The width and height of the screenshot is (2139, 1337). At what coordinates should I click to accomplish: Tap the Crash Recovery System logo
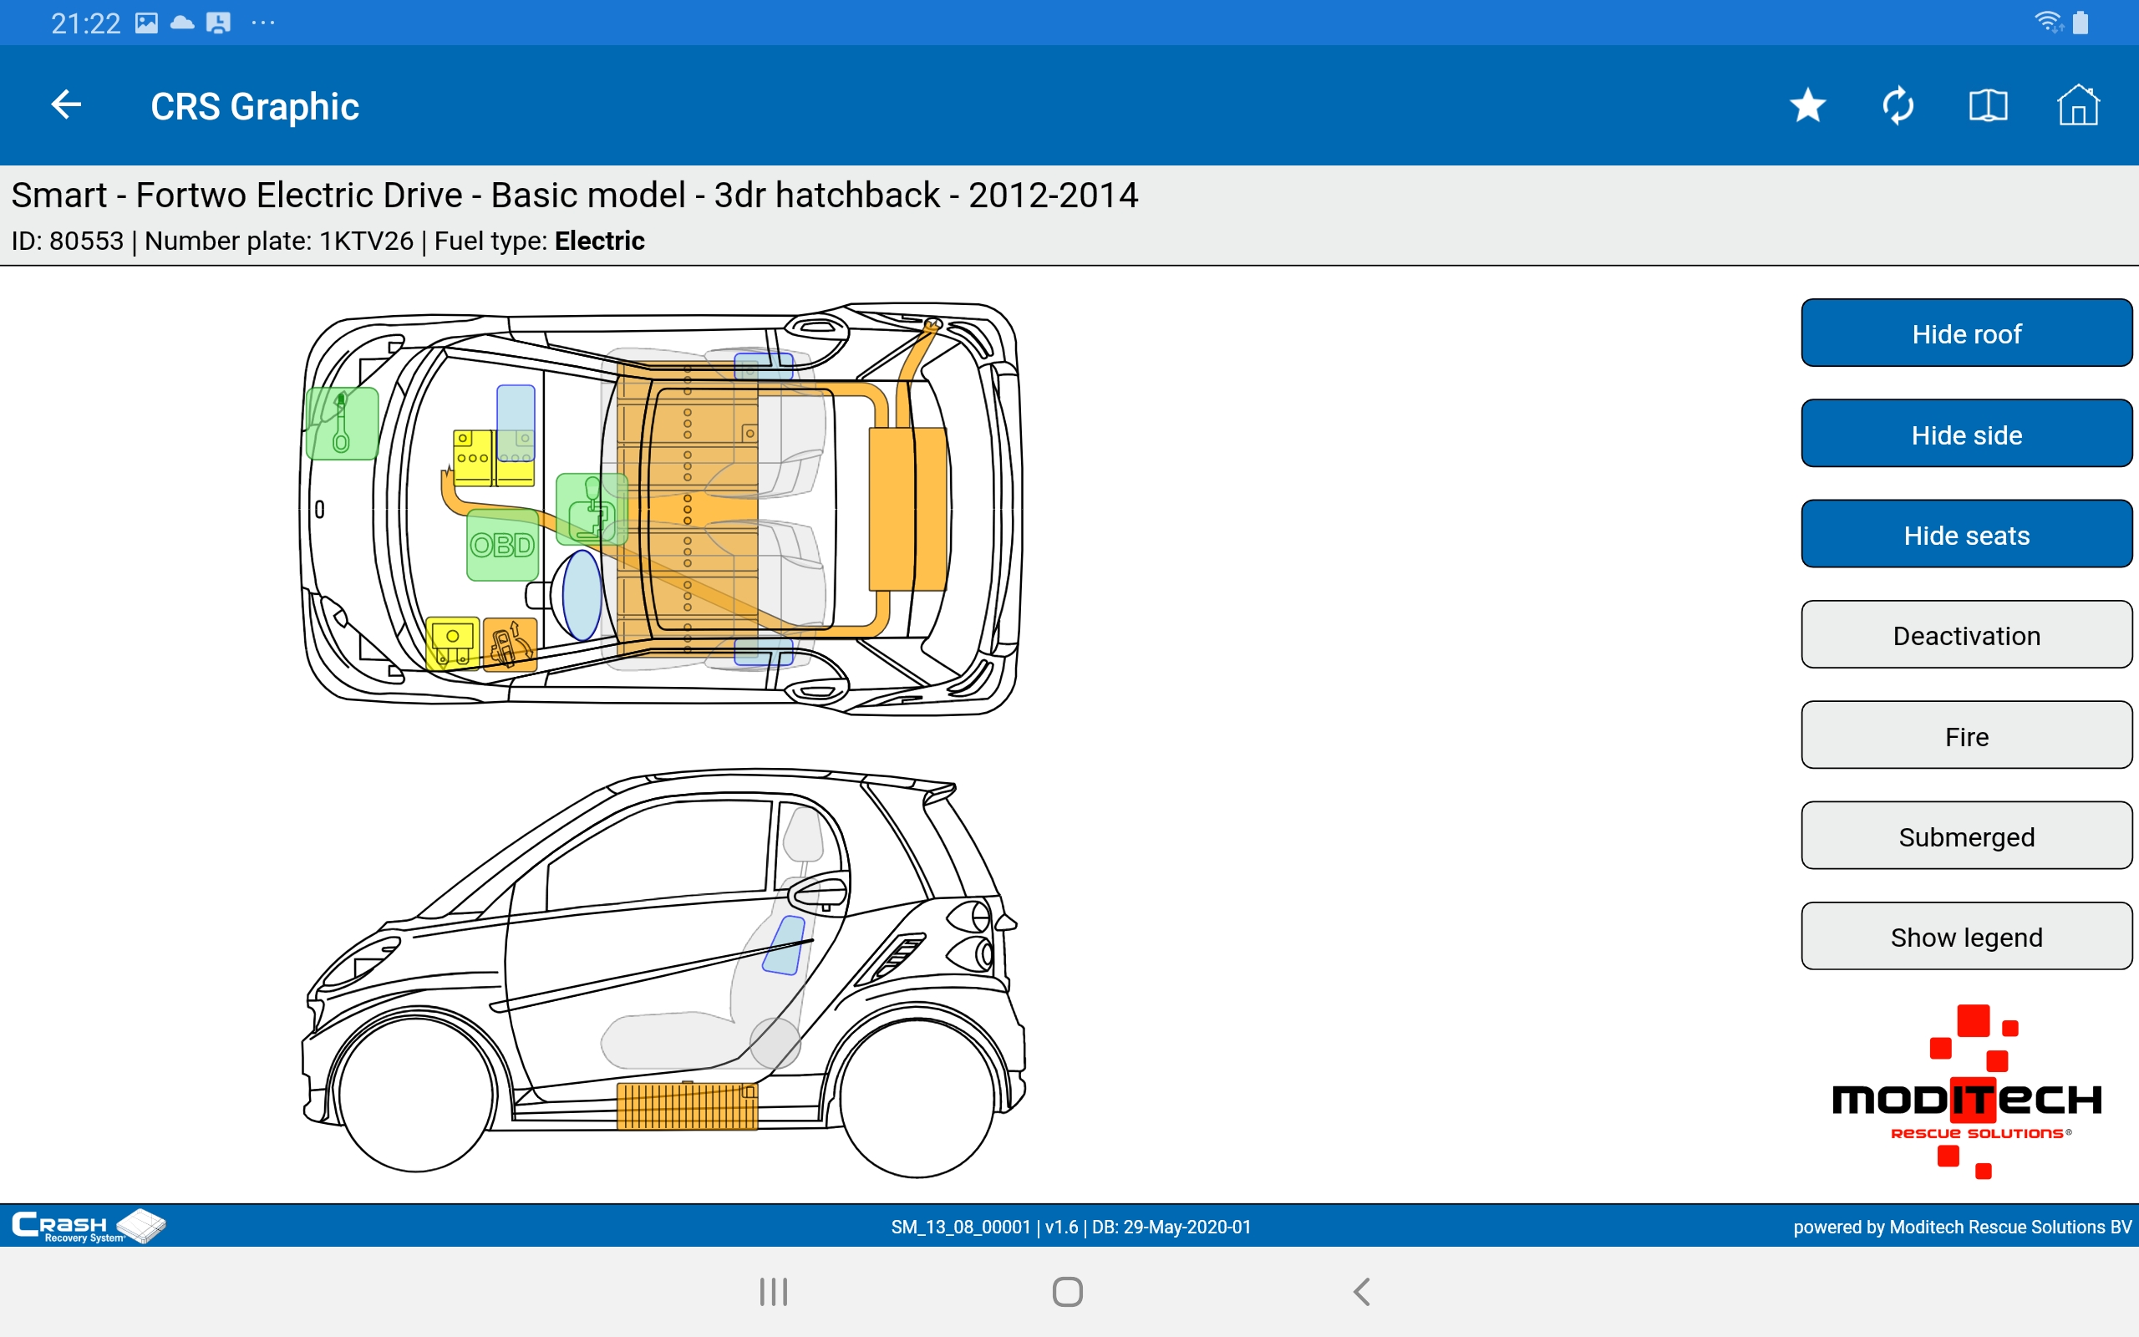(x=89, y=1226)
